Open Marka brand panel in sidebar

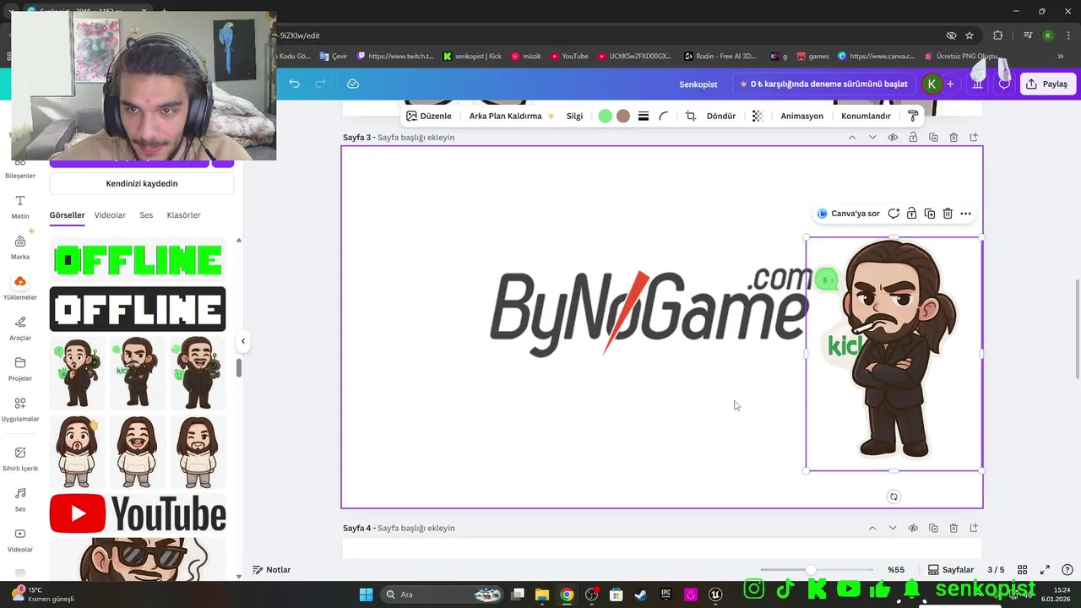20,247
